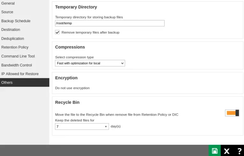Click the X cancel icon in bottom bar

[x=226, y=151]
